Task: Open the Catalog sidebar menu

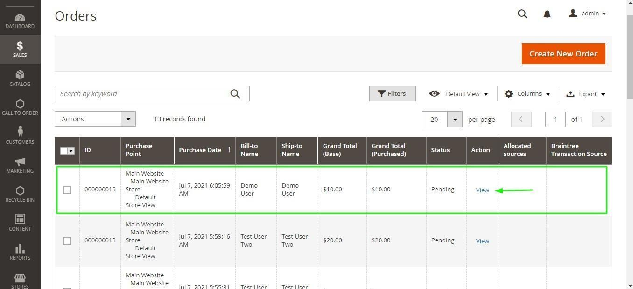Action: (x=20, y=78)
